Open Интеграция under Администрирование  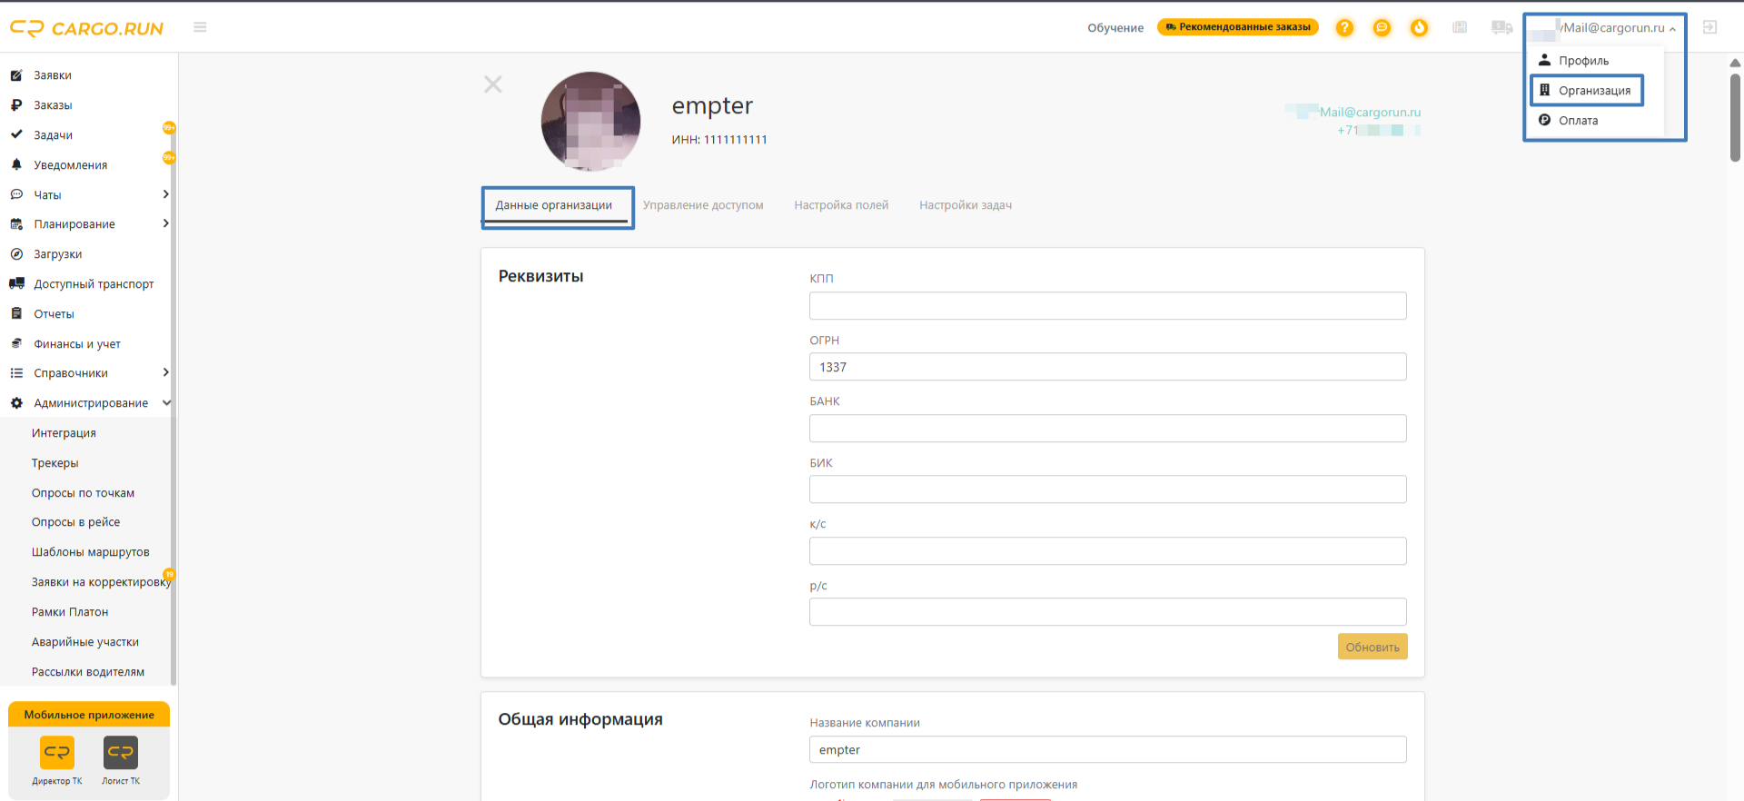64,433
